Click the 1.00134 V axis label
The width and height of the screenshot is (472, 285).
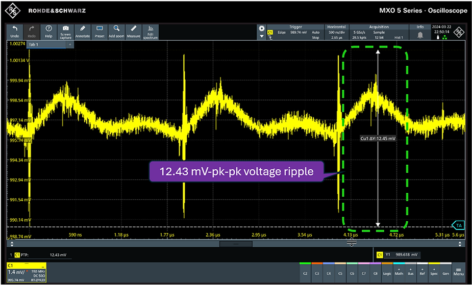[x=19, y=60]
